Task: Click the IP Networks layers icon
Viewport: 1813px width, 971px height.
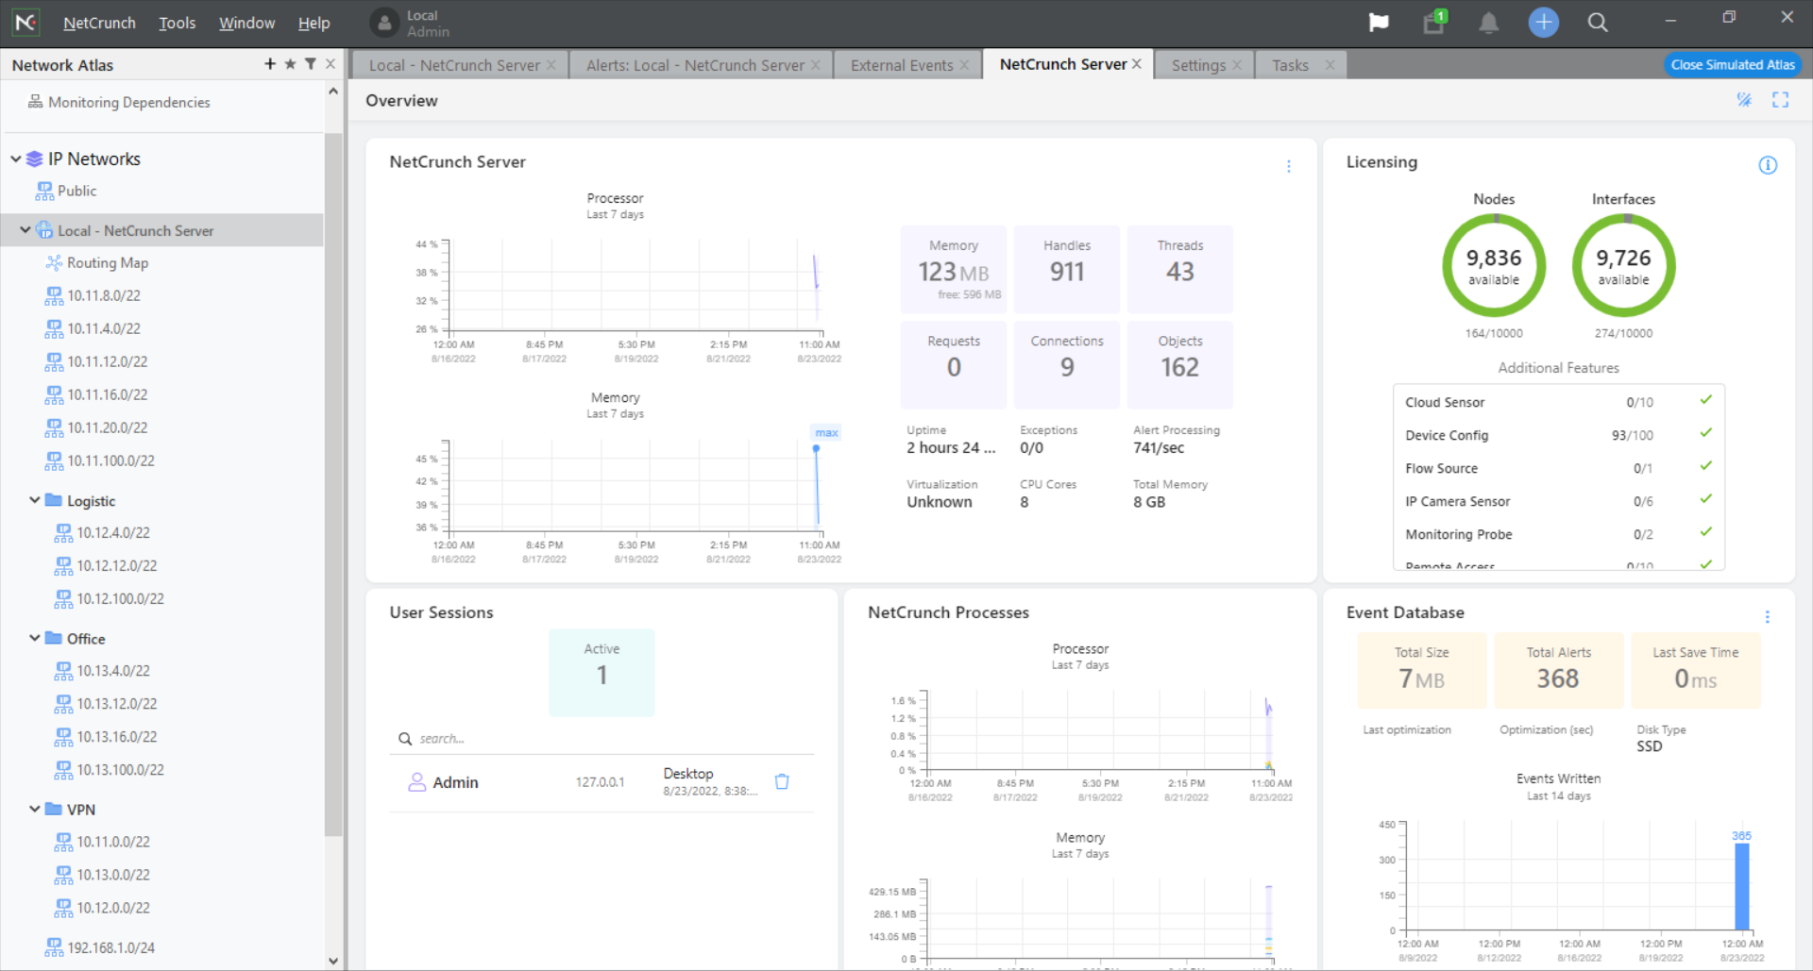Action: pyautogui.click(x=34, y=159)
